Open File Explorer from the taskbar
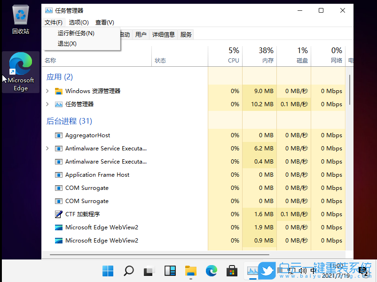Image resolution: width=377 pixels, height=282 pixels. pyautogui.click(x=190, y=271)
